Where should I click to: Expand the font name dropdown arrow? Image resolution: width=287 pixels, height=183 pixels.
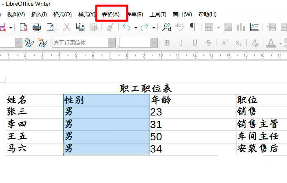click(x=112, y=43)
